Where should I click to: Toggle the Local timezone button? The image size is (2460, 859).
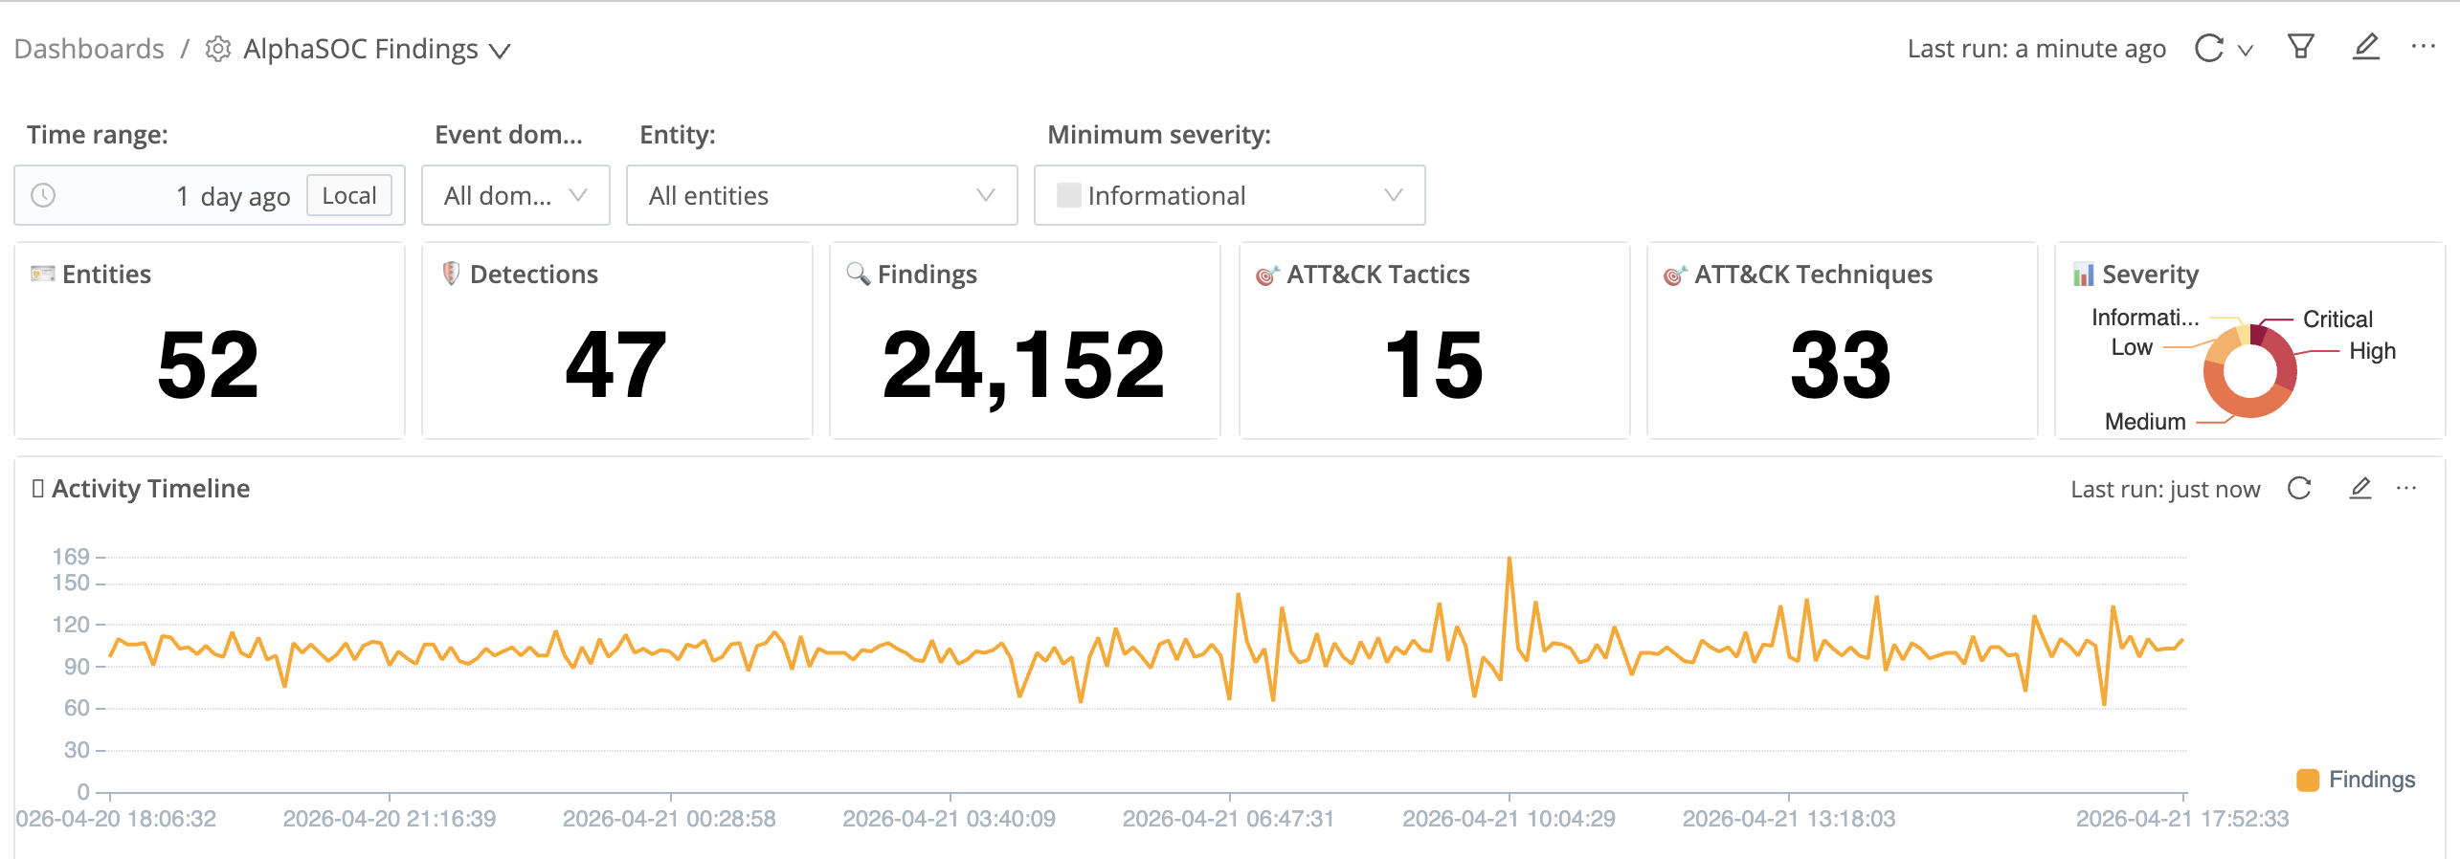tap(349, 195)
